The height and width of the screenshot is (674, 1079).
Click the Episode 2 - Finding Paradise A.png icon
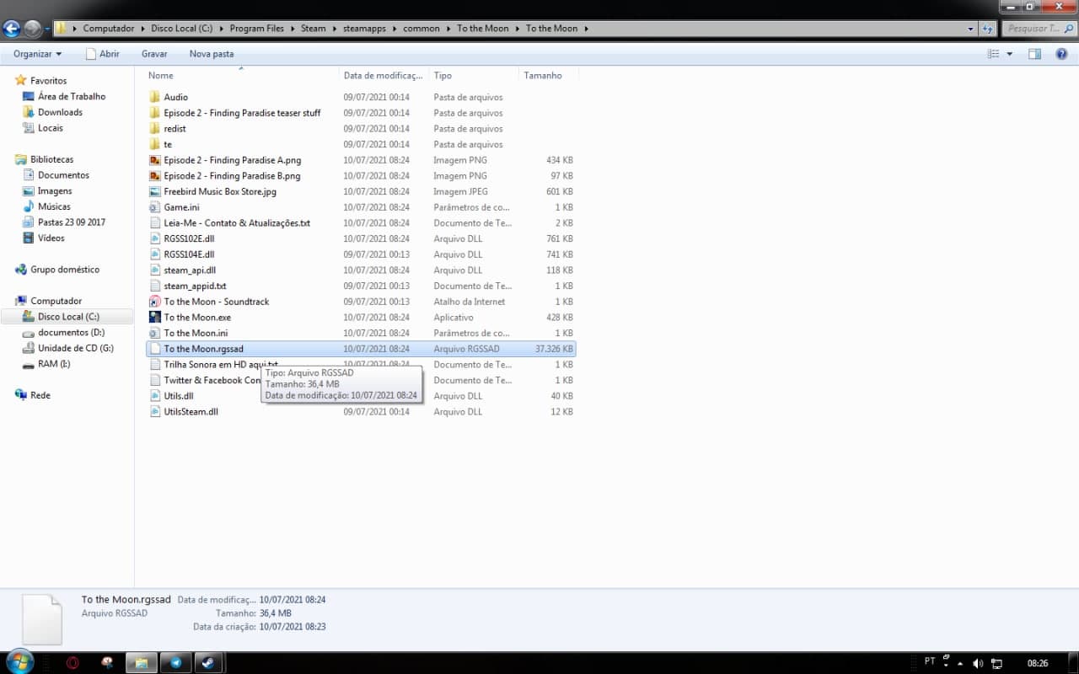(154, 160)
